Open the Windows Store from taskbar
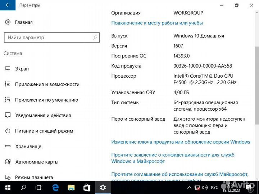The image size is (259, 194). click(x=87, y=188)
